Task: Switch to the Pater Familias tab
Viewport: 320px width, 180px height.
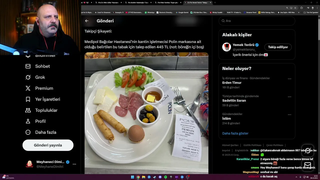Action: [168, 2]
